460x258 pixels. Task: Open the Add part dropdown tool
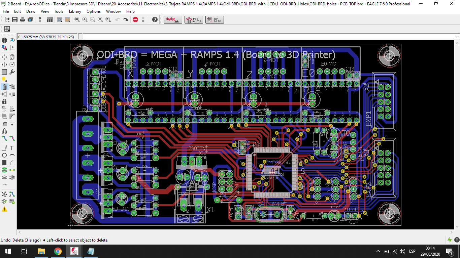12,87
